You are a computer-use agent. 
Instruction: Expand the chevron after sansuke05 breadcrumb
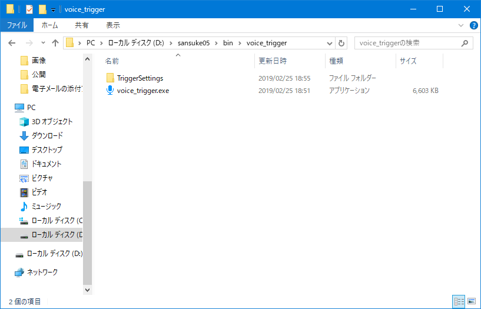click(x=217, y=43)
